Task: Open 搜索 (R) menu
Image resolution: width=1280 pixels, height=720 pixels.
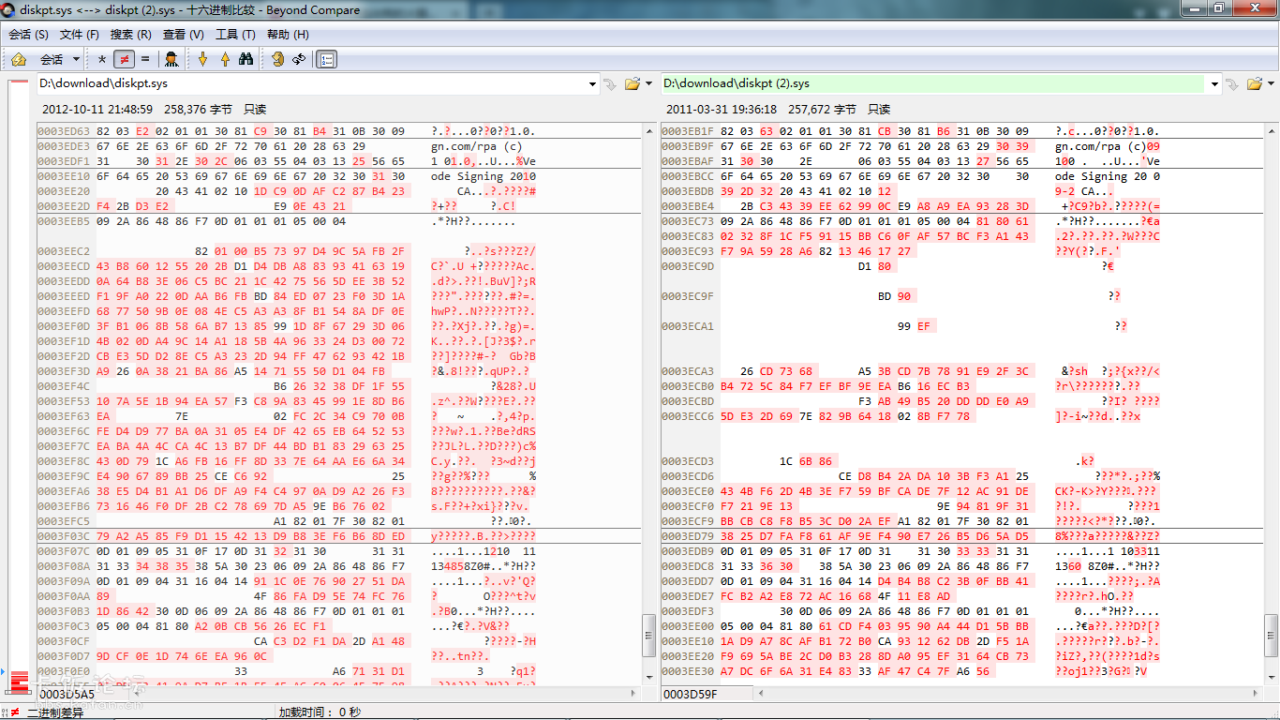Action: pyautogui.click(x=131, y=34)
